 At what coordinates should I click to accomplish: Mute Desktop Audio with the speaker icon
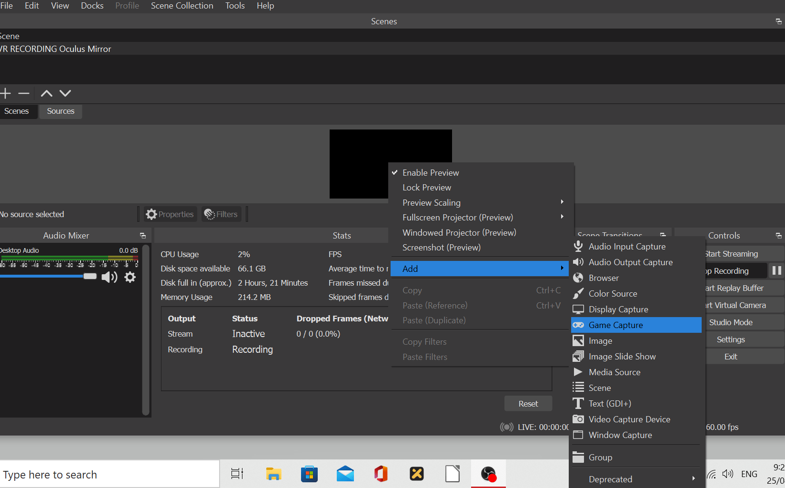click(x=109, y=277)
